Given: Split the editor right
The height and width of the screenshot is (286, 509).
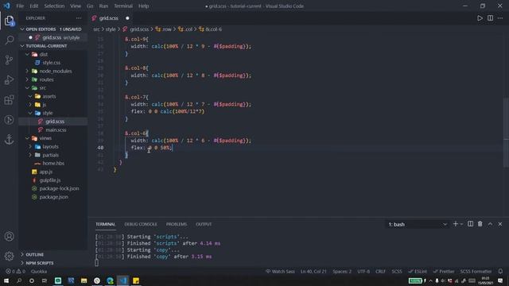Looking at the screenshot, I should tap(490, 18).
